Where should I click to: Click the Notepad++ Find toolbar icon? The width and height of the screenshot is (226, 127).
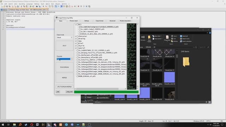click(37, 6)
